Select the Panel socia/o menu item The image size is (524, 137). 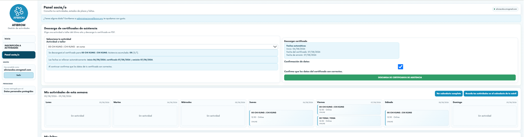tap(19, 55)
